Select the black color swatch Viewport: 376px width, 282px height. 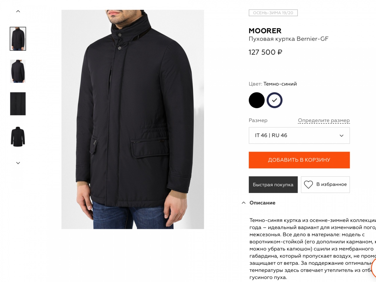[256, 100]
